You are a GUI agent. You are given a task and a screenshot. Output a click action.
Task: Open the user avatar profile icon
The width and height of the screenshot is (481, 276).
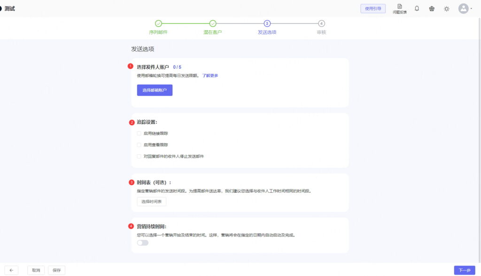pyautogui.click(x=463, y=8)
